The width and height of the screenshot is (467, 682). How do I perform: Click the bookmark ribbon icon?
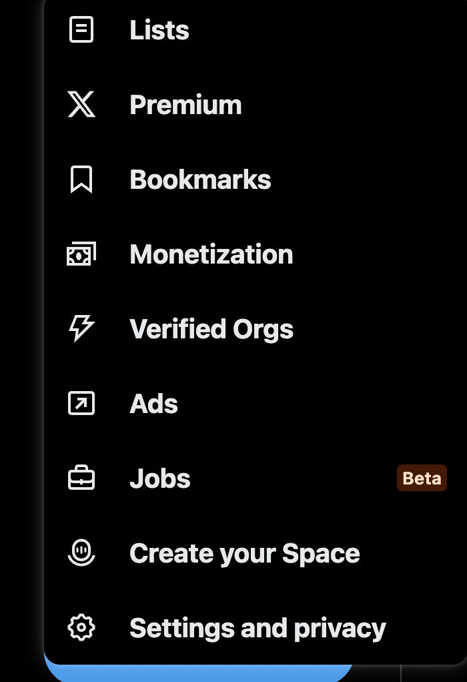tap(81, 180)
